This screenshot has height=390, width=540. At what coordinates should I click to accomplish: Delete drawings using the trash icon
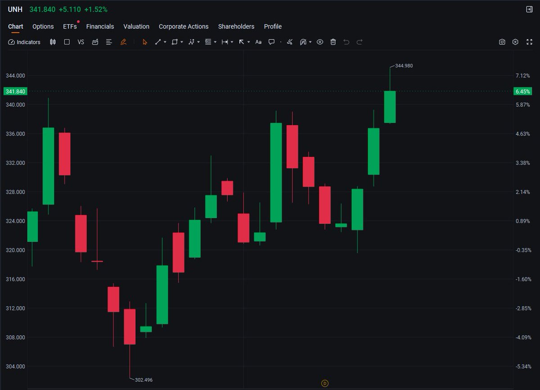(x=333, y=42)
